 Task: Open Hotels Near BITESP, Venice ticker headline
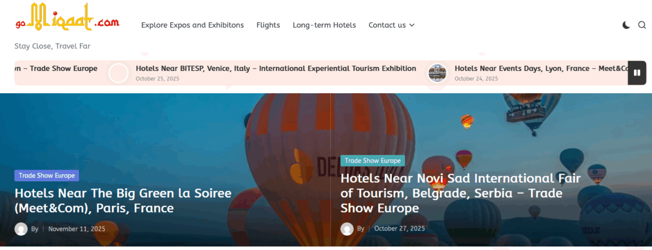[x=275, y=68]
